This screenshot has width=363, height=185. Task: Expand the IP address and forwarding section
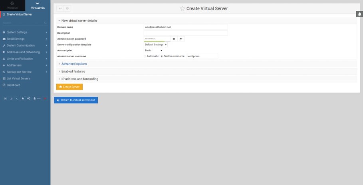tap(79, 79)
